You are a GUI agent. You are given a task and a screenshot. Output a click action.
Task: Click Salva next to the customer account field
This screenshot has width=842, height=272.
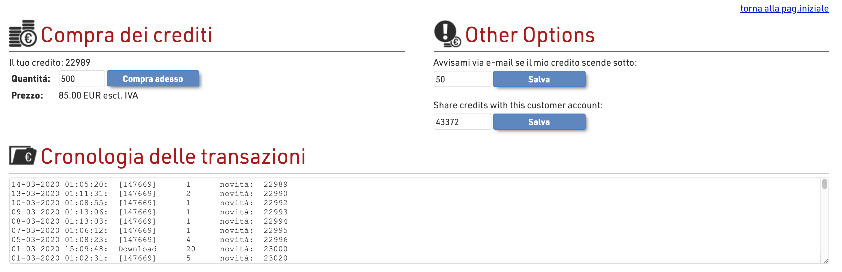point(539,122)
